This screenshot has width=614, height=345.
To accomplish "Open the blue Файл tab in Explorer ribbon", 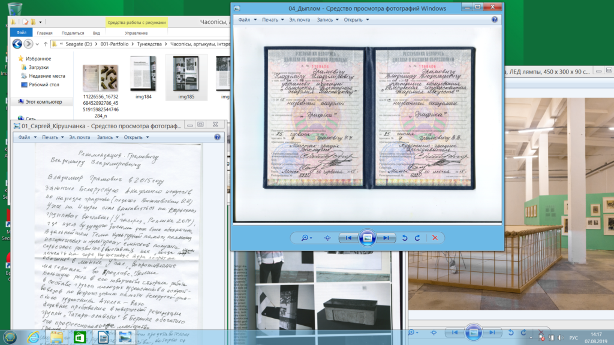I will (x=22, y=33).
